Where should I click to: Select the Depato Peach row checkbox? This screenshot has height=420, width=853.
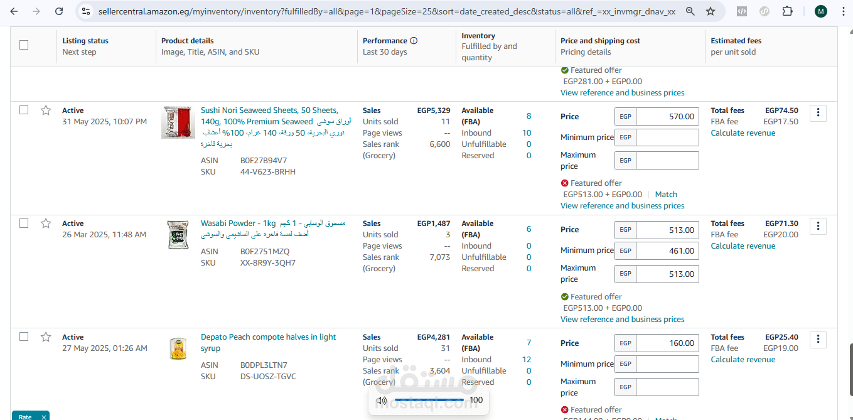click(24, 337)
